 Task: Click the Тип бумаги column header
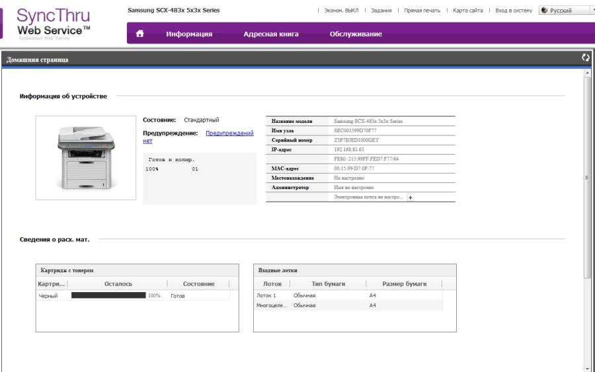click(328, 283)
